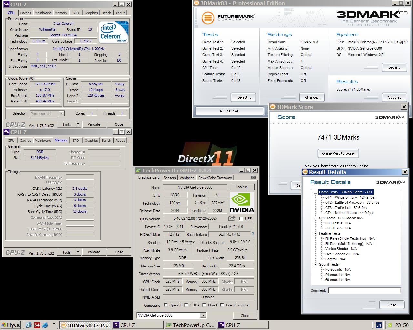Click the Options... results button

[x=395, y=97]
